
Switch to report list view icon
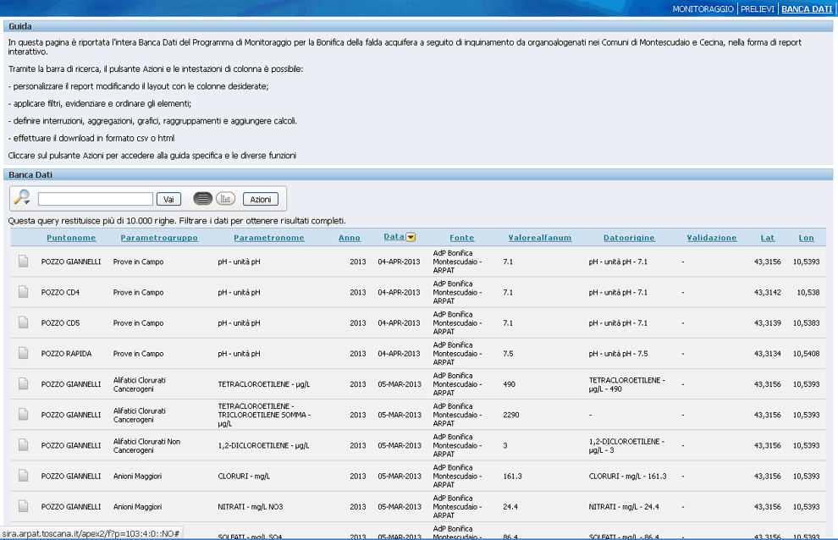(x=202, y=199)
